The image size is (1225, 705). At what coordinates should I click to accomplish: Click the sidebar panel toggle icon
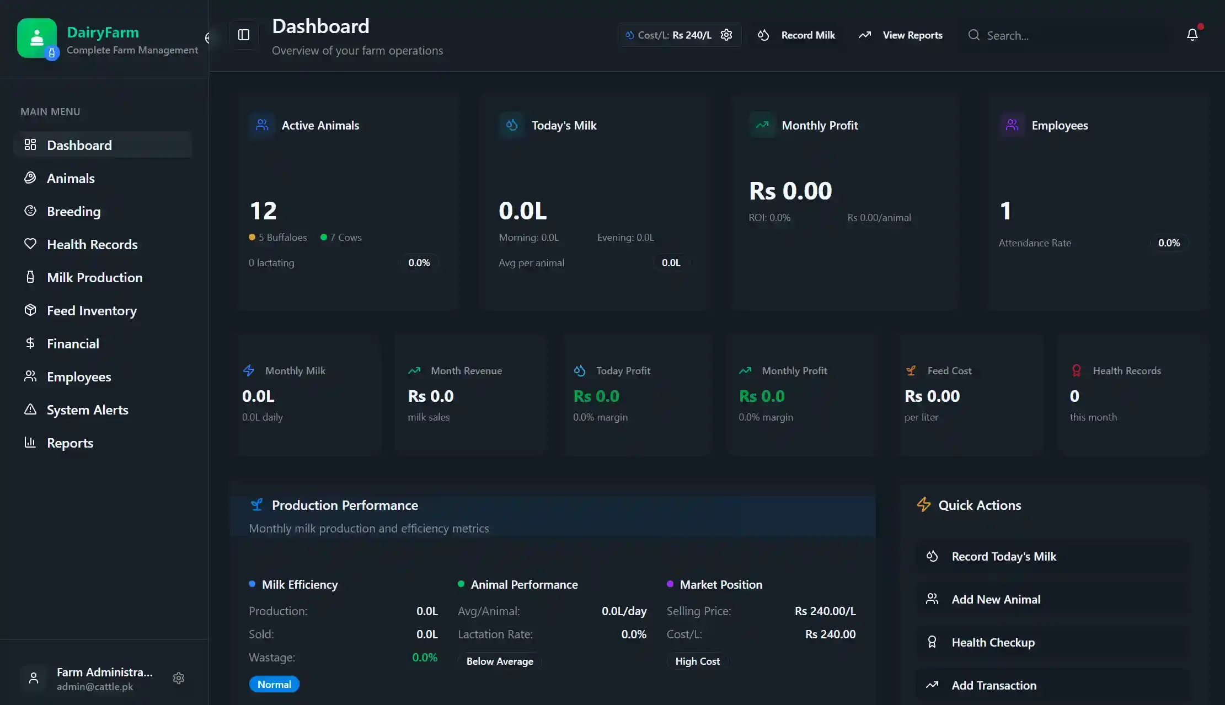point(244,35)
